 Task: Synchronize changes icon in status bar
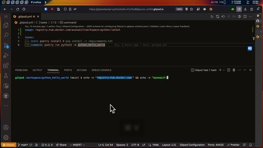pyautogui.click(x=31, y=145)
